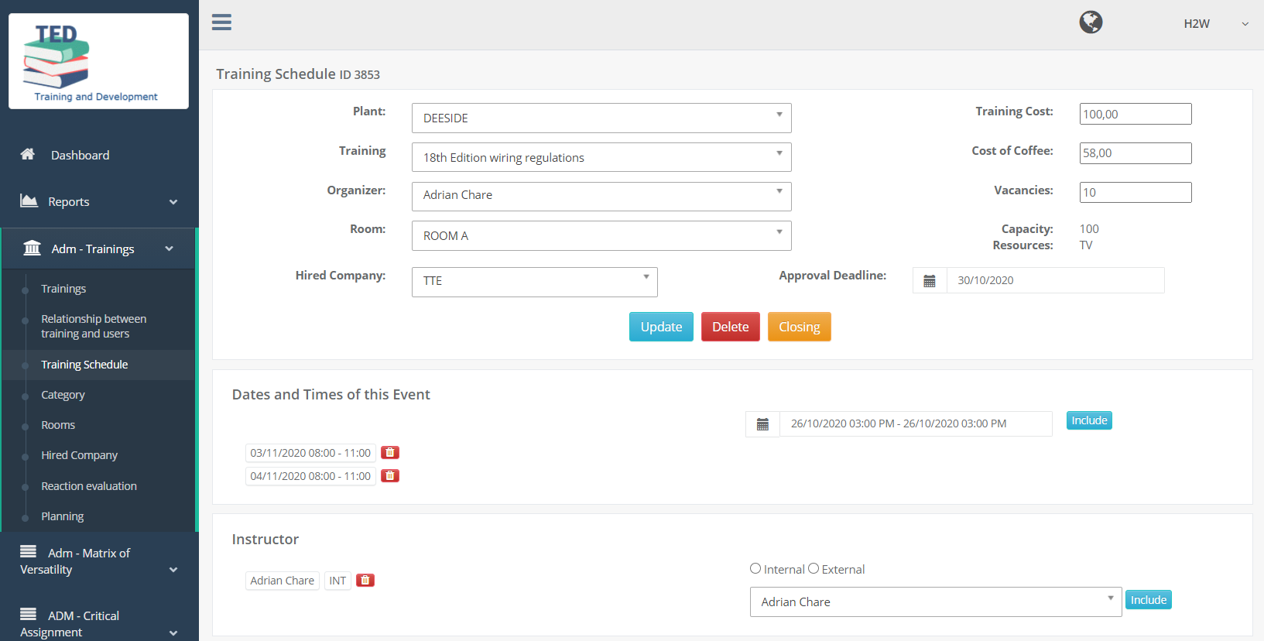Delete the 04/11/2020 date entry
This screenshot has height=641, width=1264.
[390, 476]
